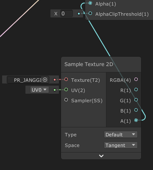Click the AlphaClipThreshold(1) port label
Screen dimensions: 153x170
(122, 14)
